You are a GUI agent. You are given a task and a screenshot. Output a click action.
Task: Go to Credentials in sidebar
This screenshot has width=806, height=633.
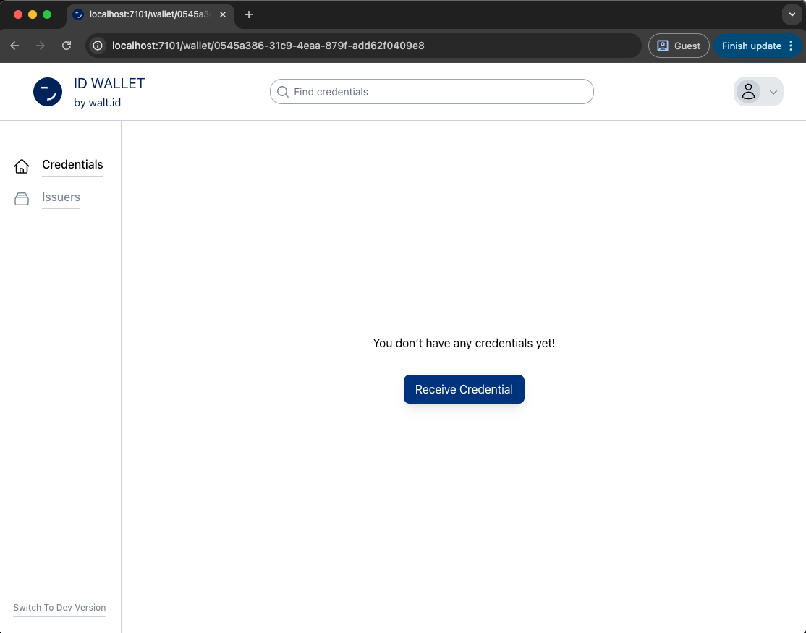point(72,164)
